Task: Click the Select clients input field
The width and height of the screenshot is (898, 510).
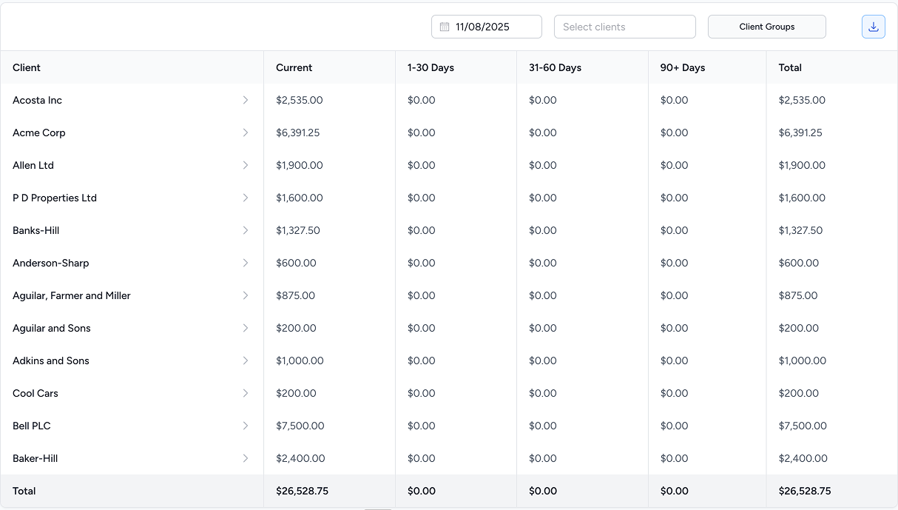Action: [x=624, y=26]
